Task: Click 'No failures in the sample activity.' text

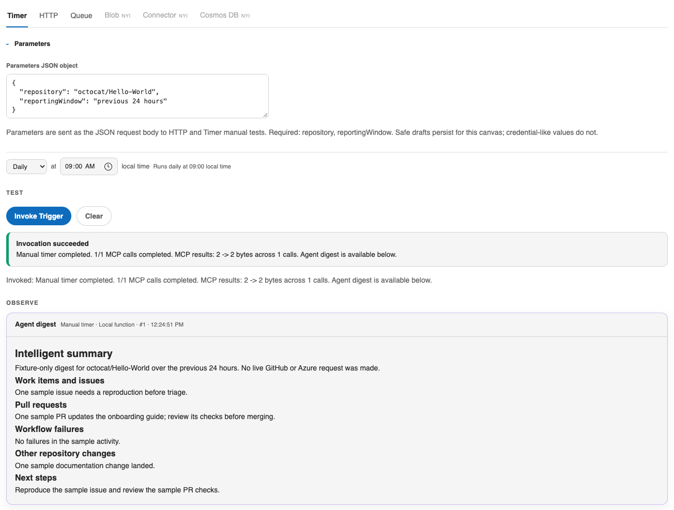Action: pyautogui.click(x=68, y=441)
